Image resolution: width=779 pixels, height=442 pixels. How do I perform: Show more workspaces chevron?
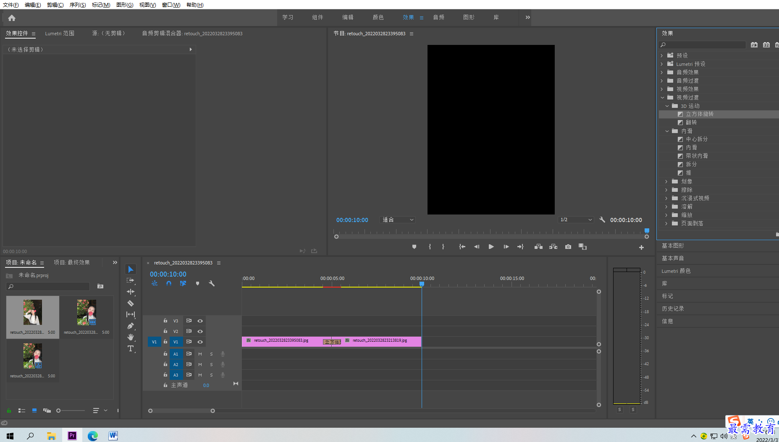coord(528,17)
